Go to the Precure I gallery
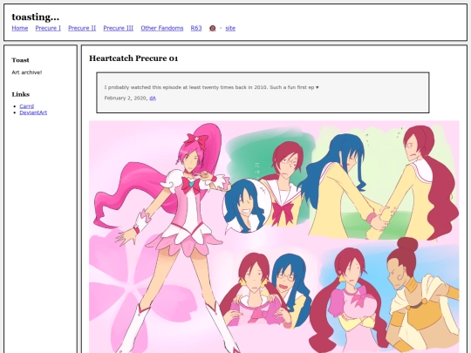The height and width of the screenshot is (353, 471). click(48, 28)
